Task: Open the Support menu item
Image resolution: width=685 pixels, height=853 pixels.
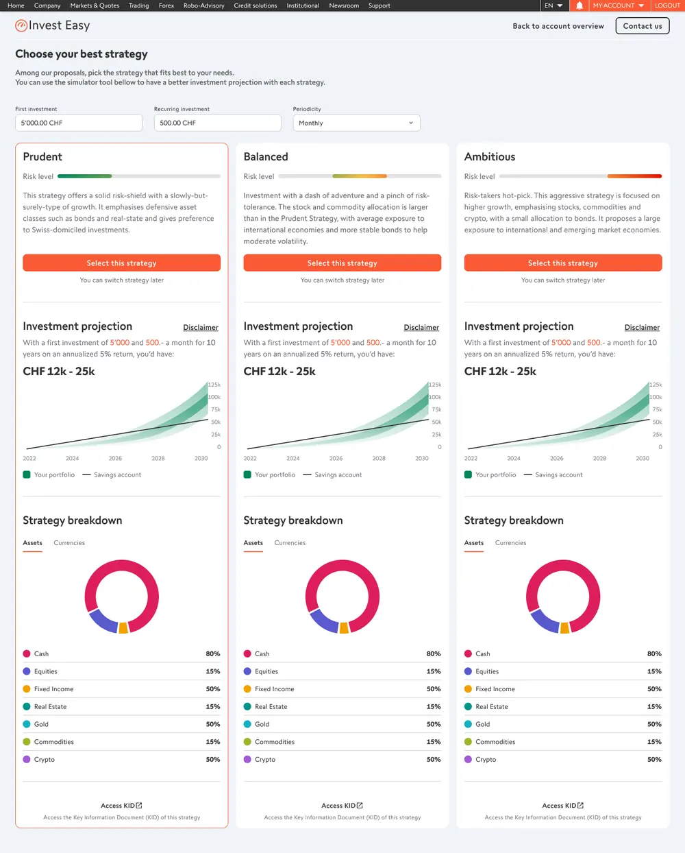Action: [379, 5]
